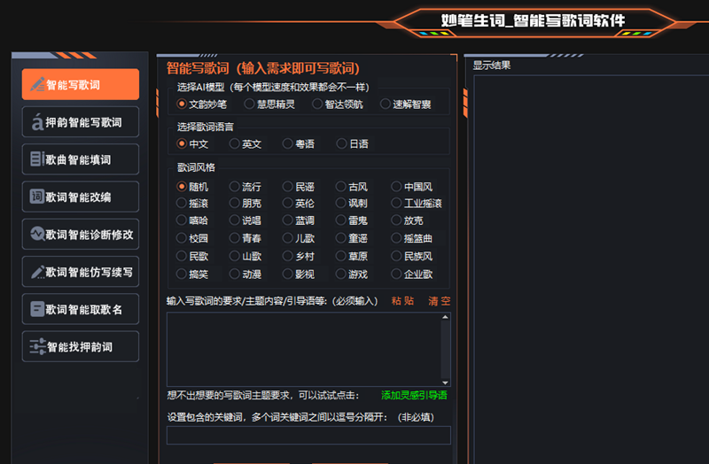Open 歌词智能取歌名 sidebar entry
The width and height of the screenshot is (709, 464).
81,309
